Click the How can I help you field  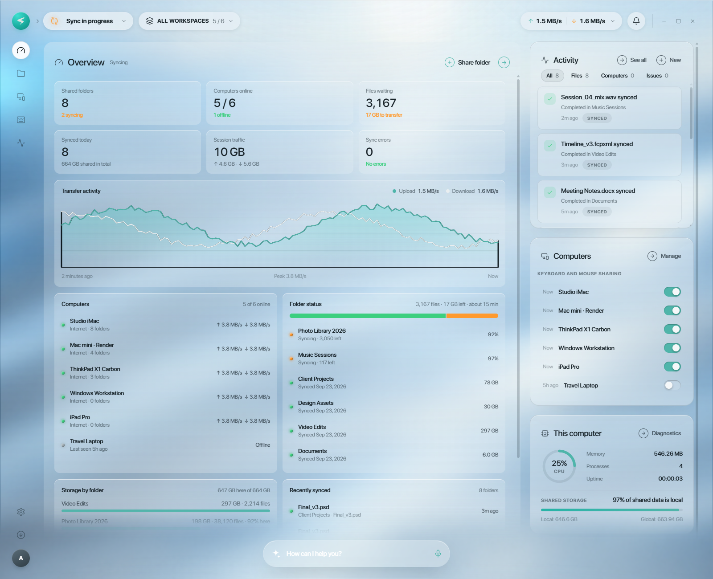pos(356,554)
